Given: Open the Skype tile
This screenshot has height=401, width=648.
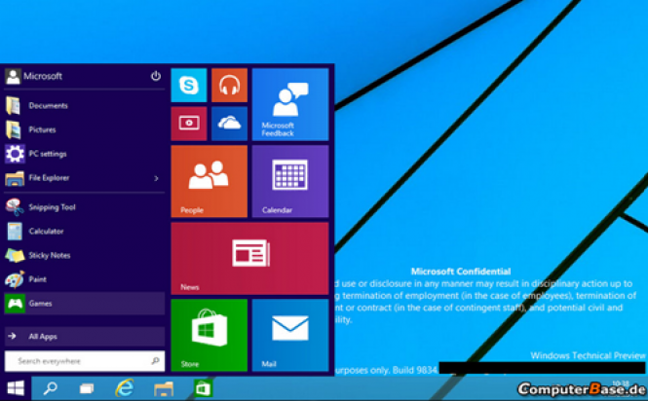Looking at the screenshot, I should click(x=189, y=85).
